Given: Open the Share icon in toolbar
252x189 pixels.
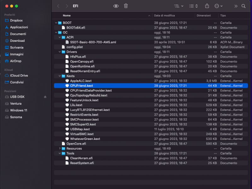Looking at the screenshot, I should coord(207,6).
